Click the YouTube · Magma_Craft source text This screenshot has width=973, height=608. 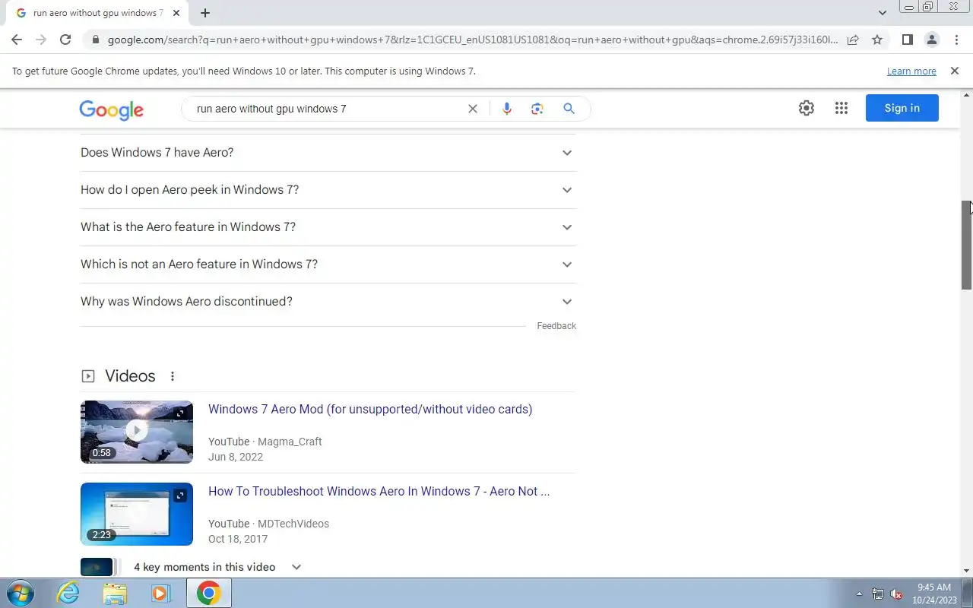(x=265, y=442)
